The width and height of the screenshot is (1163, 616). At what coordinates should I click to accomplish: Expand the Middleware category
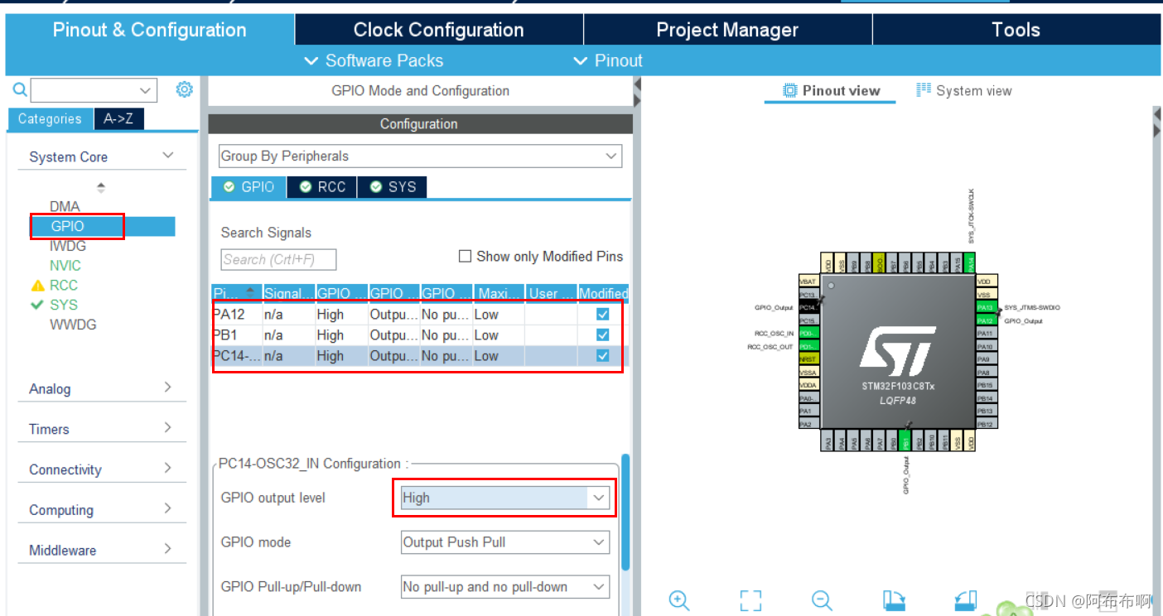(168, 549)
